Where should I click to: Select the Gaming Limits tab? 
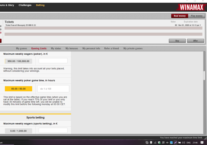(39, 48)
